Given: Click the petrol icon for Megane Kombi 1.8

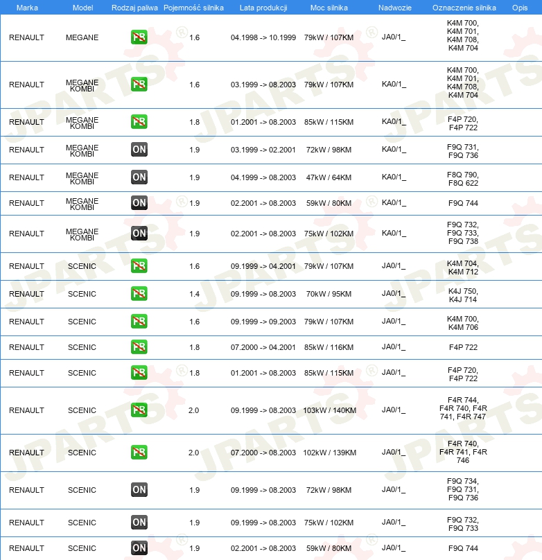Looking at the screenshot, I should coord(139,122).
